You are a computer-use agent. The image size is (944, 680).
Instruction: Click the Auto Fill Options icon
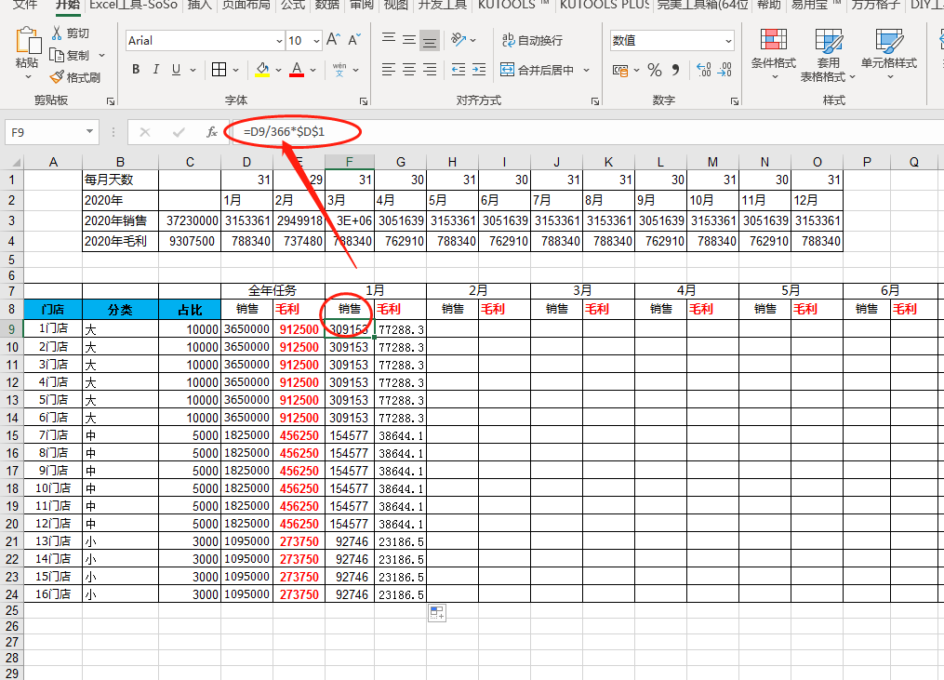click(x=437, y=613)
